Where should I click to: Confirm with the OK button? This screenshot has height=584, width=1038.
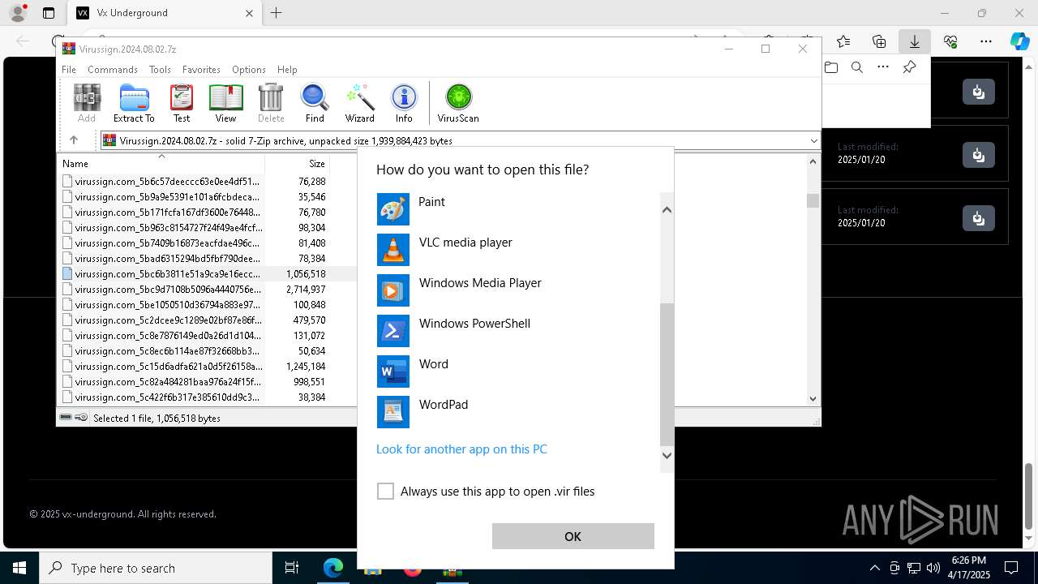(573, 536)
